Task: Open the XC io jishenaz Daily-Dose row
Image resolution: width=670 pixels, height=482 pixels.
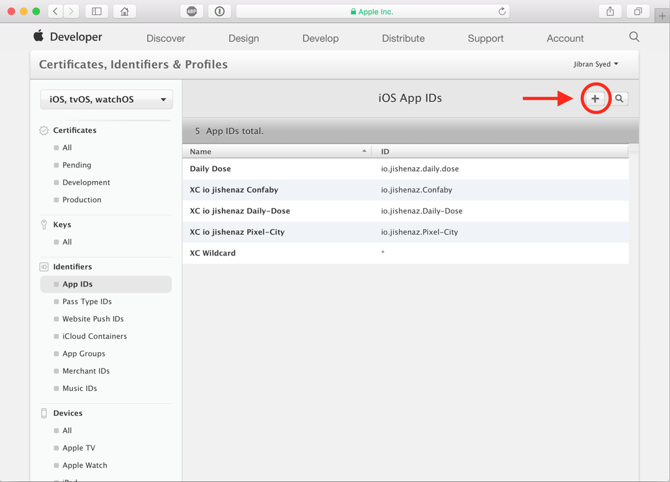Action: click(x=405, y=211)
